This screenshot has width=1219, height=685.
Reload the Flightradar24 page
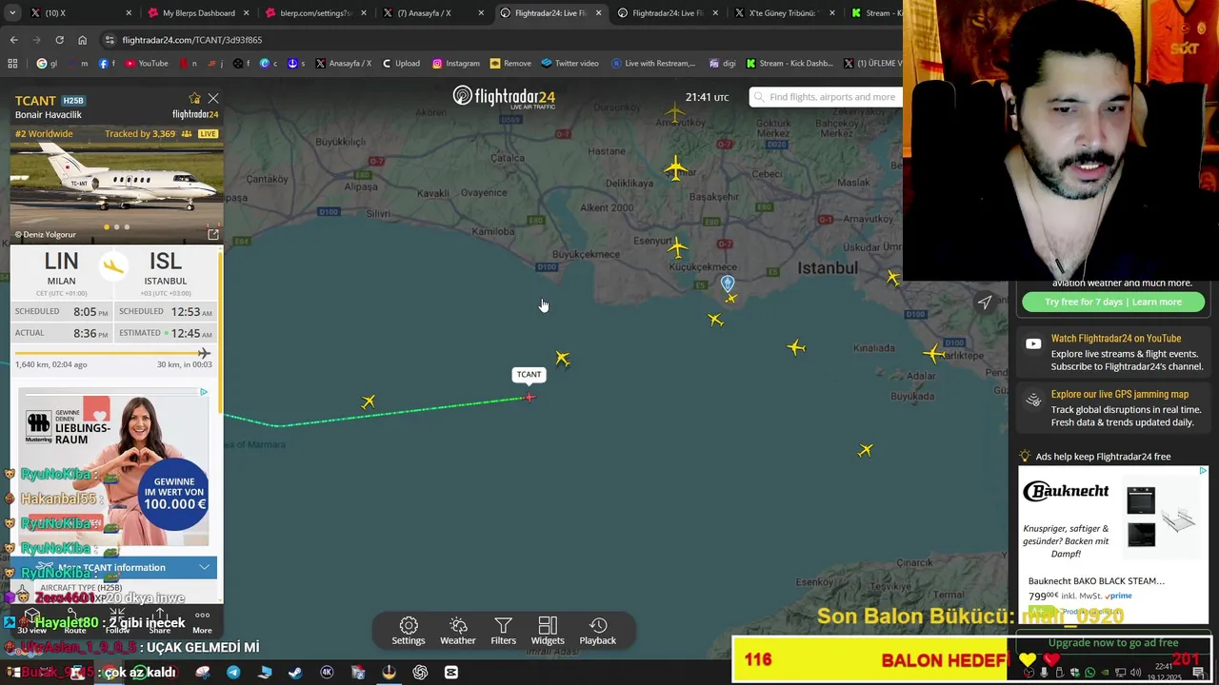click(59, 40)
